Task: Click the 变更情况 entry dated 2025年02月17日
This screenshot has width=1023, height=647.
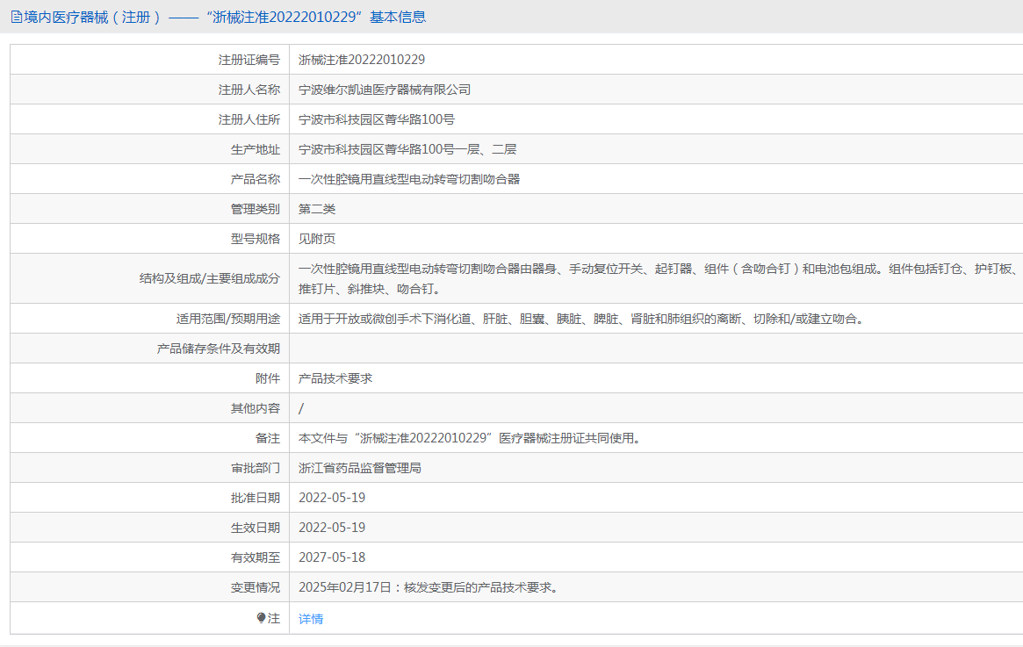Action: coord(428,587)
